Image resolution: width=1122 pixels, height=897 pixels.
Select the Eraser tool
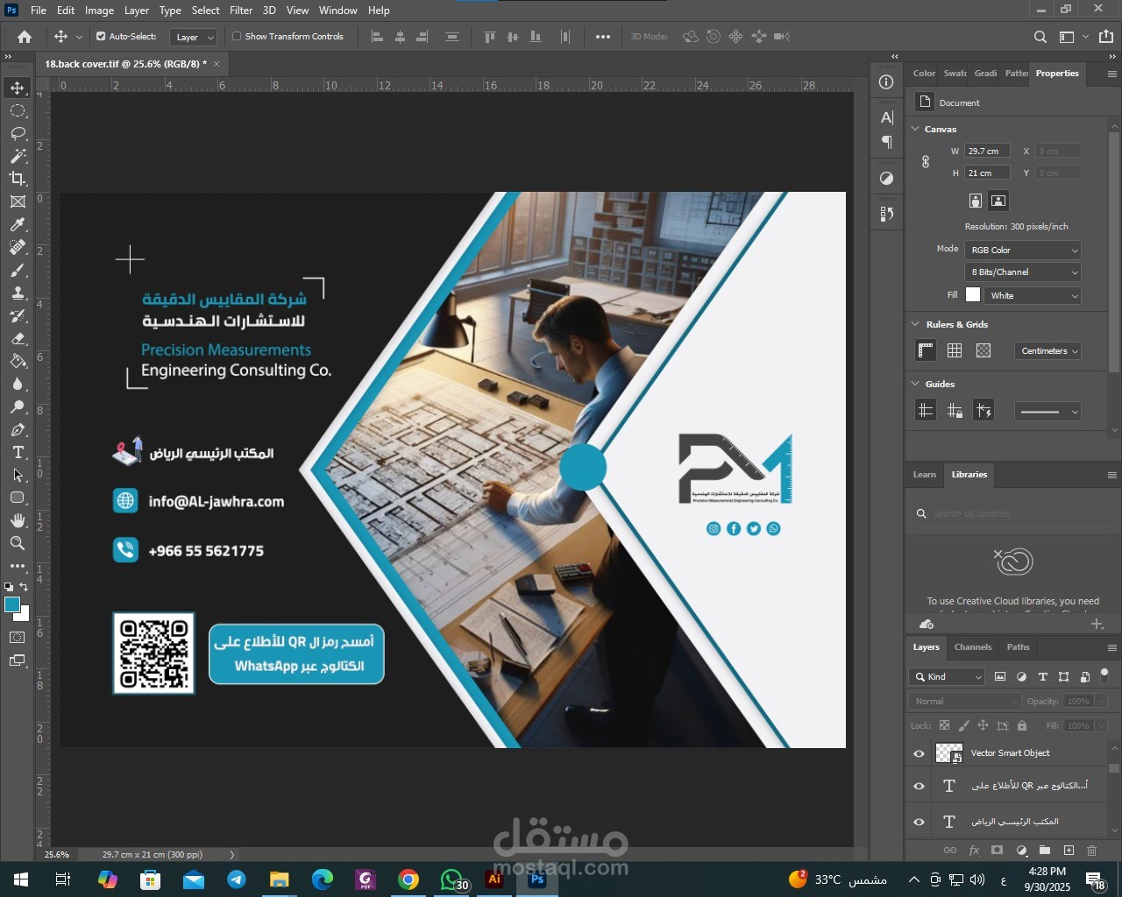click(x=18, y=338)
